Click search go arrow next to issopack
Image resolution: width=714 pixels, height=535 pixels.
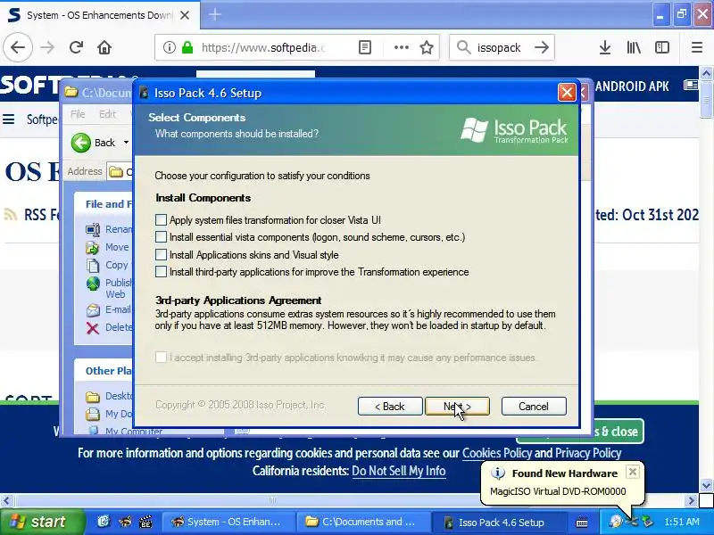coord(542,47)
